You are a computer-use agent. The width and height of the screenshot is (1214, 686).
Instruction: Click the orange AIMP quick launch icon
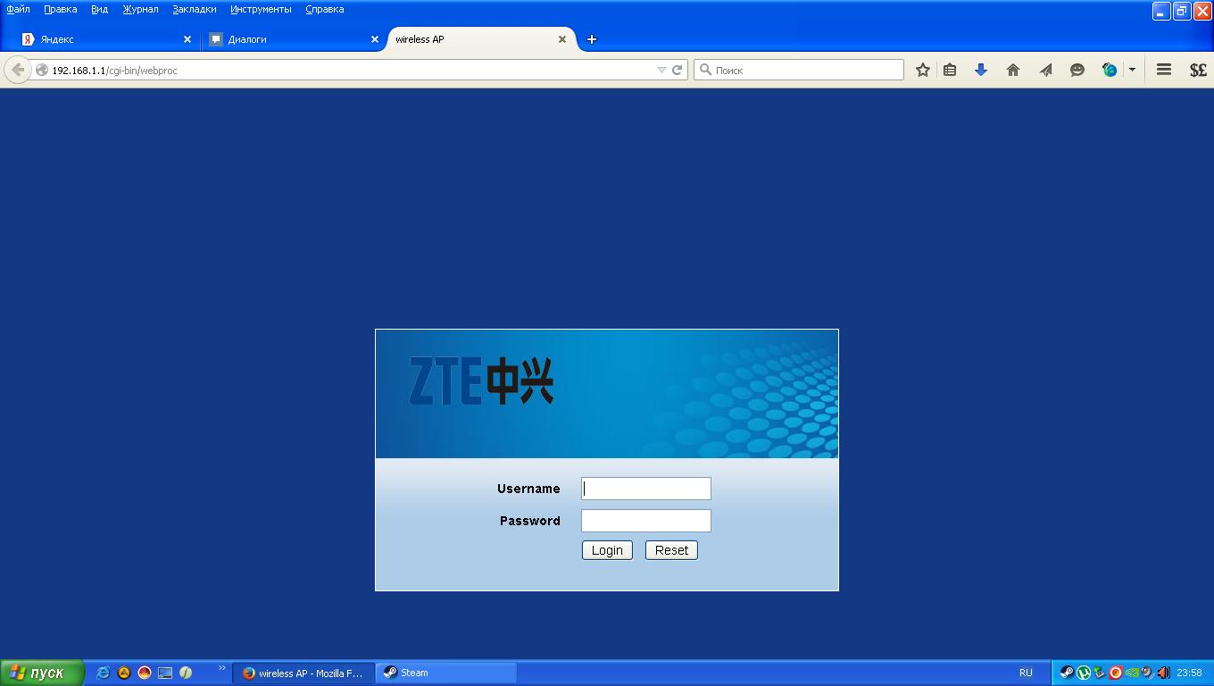pyautogui.click(x=124, y=673)
